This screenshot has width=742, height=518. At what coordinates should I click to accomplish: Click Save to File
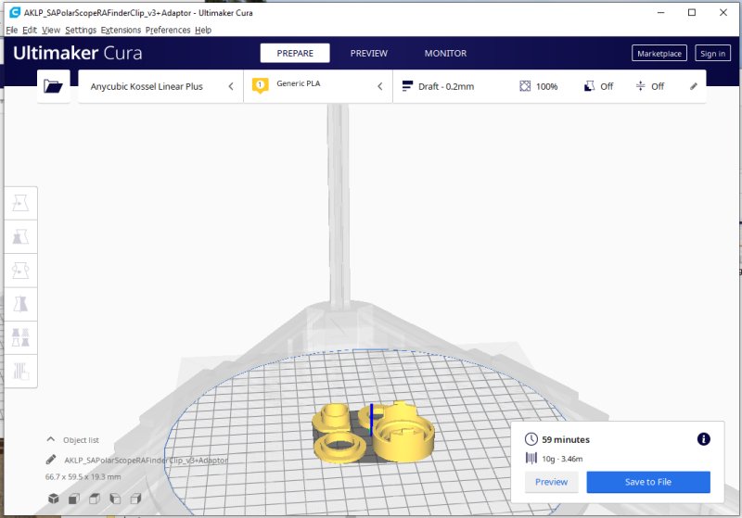click(648, 482)
